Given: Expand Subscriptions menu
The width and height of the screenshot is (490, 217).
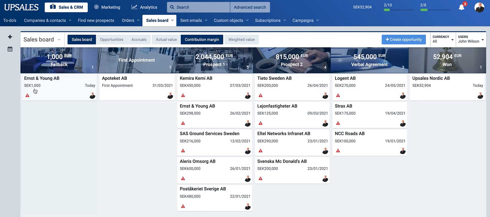Looking at the screenshot, I should [x=271, y=20].
